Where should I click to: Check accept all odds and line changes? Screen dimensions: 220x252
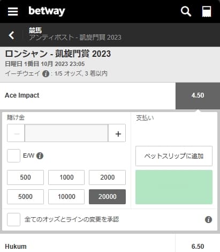point(13,219)
